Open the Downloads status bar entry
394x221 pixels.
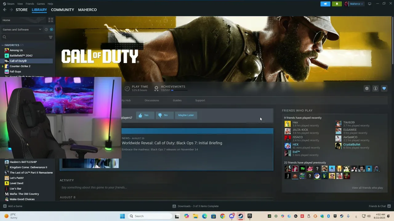tap(195, 206)
